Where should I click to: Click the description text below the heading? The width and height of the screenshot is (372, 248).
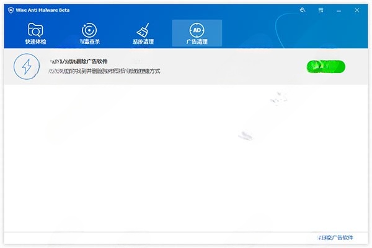pos(104,72)
